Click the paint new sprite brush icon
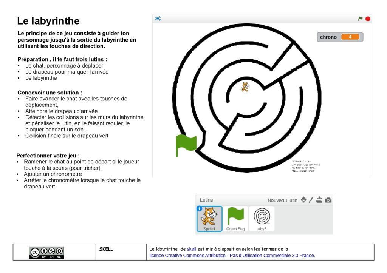The height and width of the screenshot is (273, 387). (311, 200)
